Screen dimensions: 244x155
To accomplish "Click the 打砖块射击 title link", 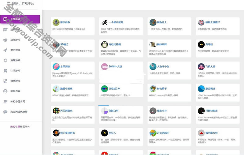I will tap(211, 111).
